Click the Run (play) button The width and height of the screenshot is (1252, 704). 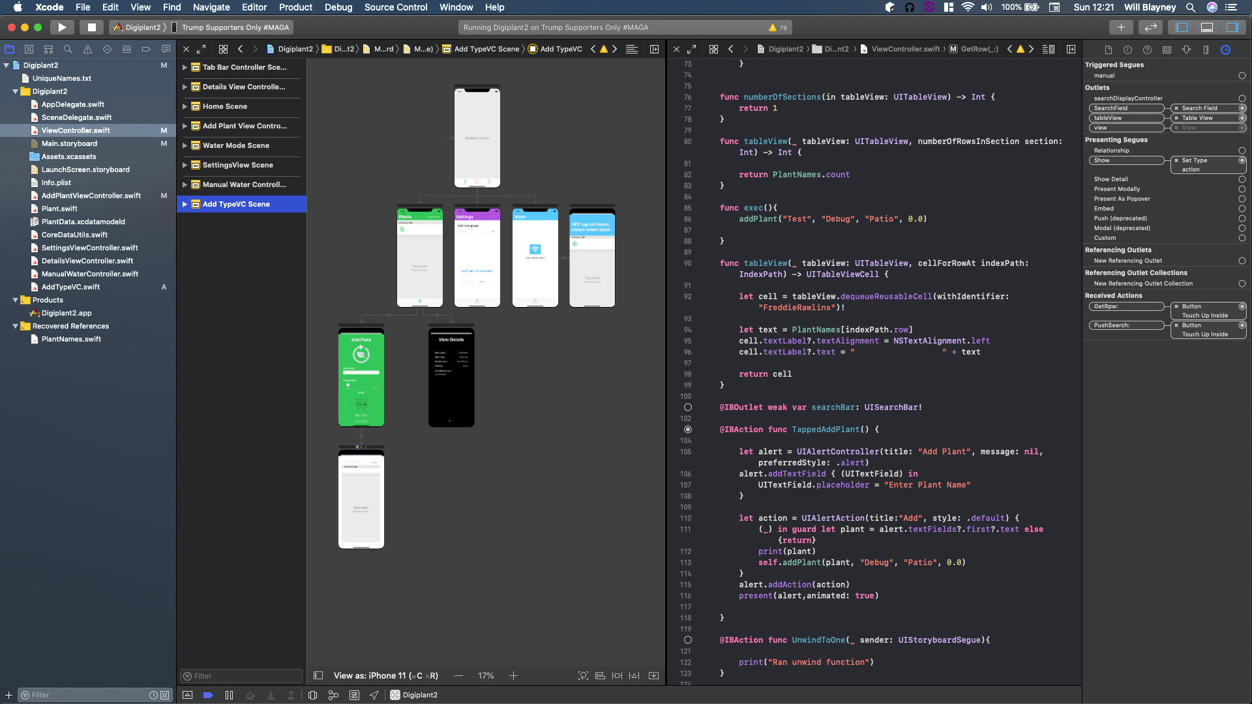(x=61, y=27)
